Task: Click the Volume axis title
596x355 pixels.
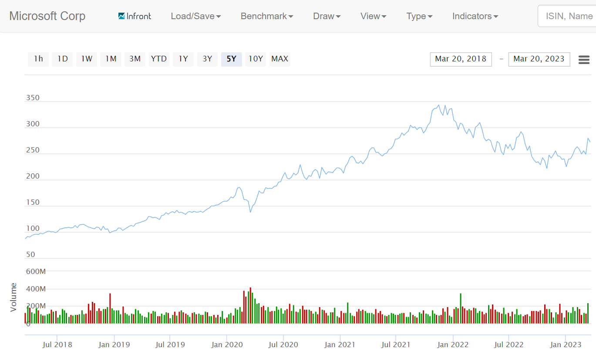Action: pos(13,297)
